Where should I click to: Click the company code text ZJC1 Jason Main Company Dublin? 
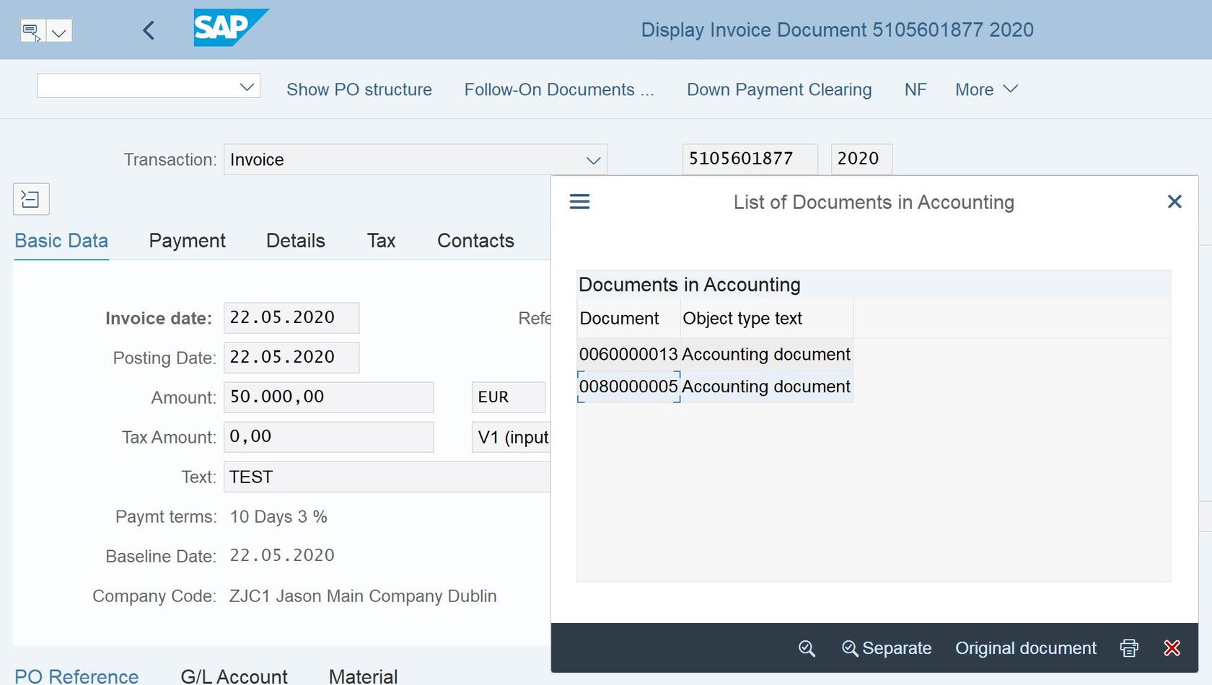(363, 596)
